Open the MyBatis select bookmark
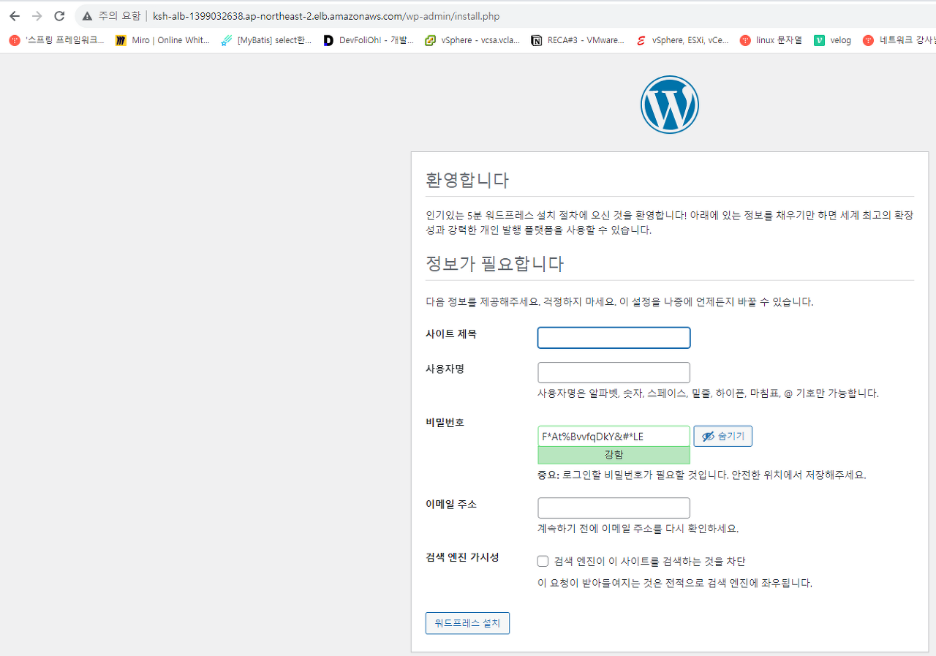This screenshot has height=656, width=936. [266, 40]
